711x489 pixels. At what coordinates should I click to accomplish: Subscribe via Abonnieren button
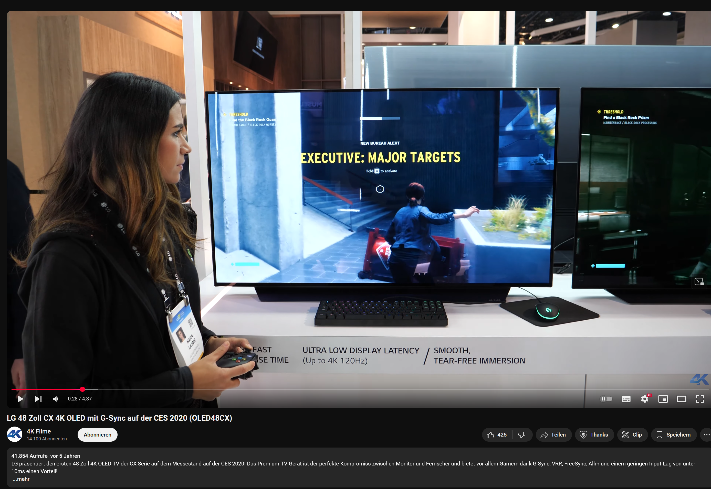point(97,434)
